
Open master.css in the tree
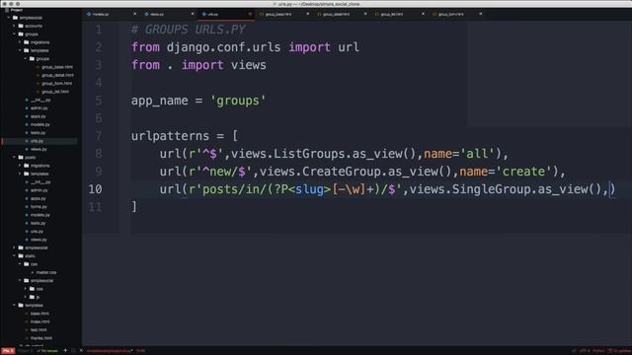coord(46,272)
